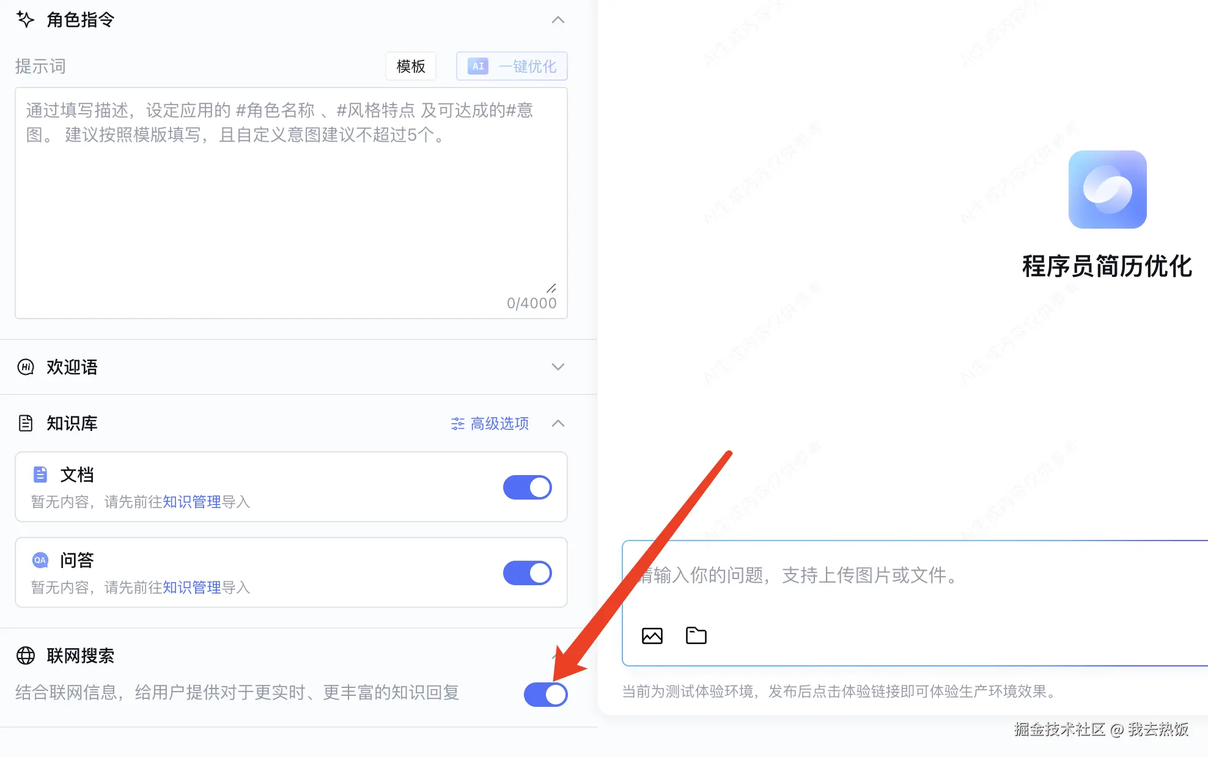Screen dimensions: 1208x757
Task: Expand the 欢迎语 section
Action: point(558,367)
